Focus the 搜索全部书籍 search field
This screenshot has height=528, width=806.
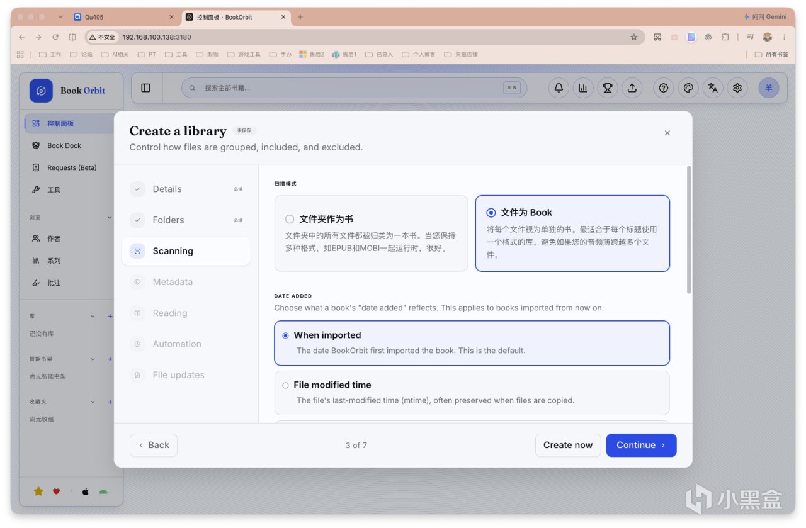[x=354, y=88]
